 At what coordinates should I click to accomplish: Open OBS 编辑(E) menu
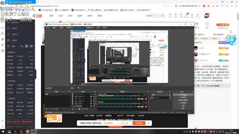(x=55, y=28)
